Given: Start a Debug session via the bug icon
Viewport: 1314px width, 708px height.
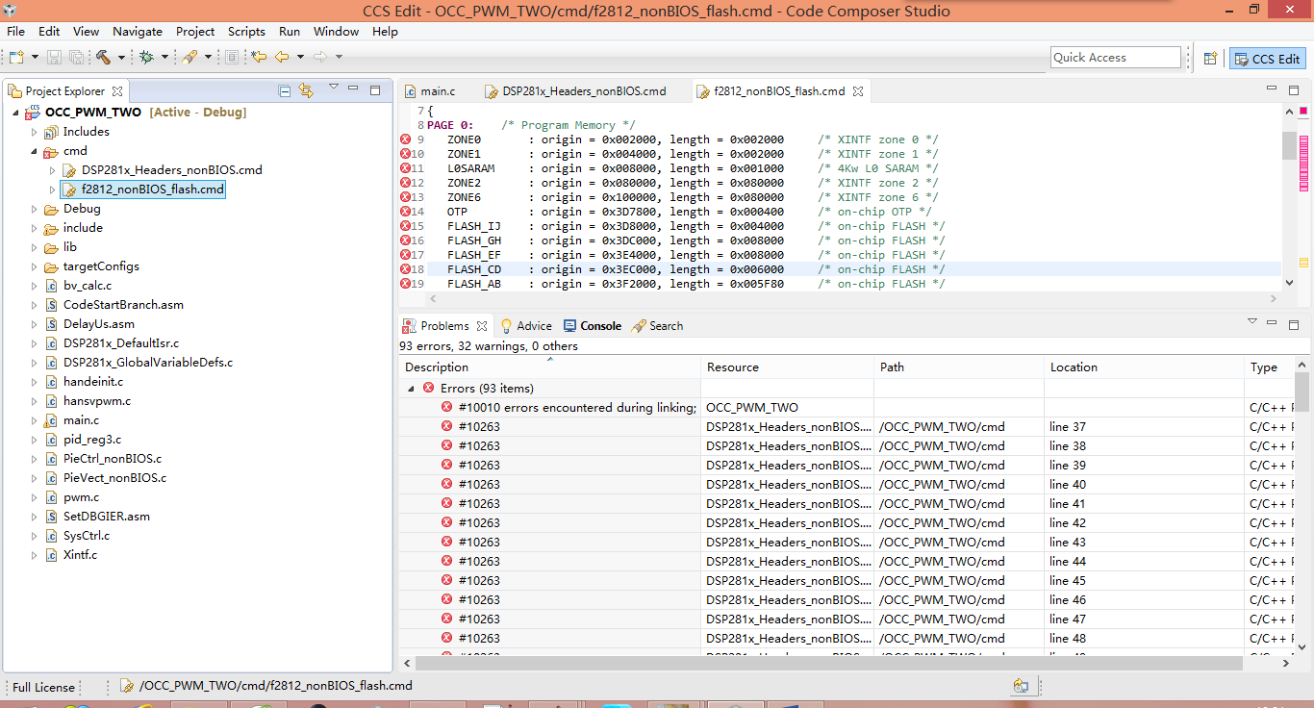Looking at the screenshot, I should coord(147,56).
